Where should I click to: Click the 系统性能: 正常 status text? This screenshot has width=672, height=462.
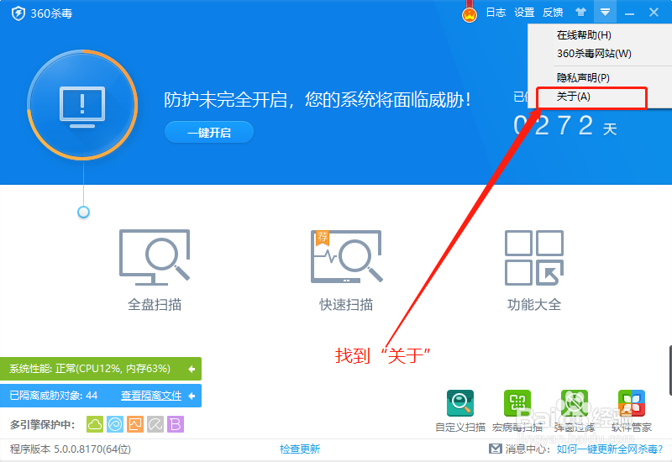[90, 369]
